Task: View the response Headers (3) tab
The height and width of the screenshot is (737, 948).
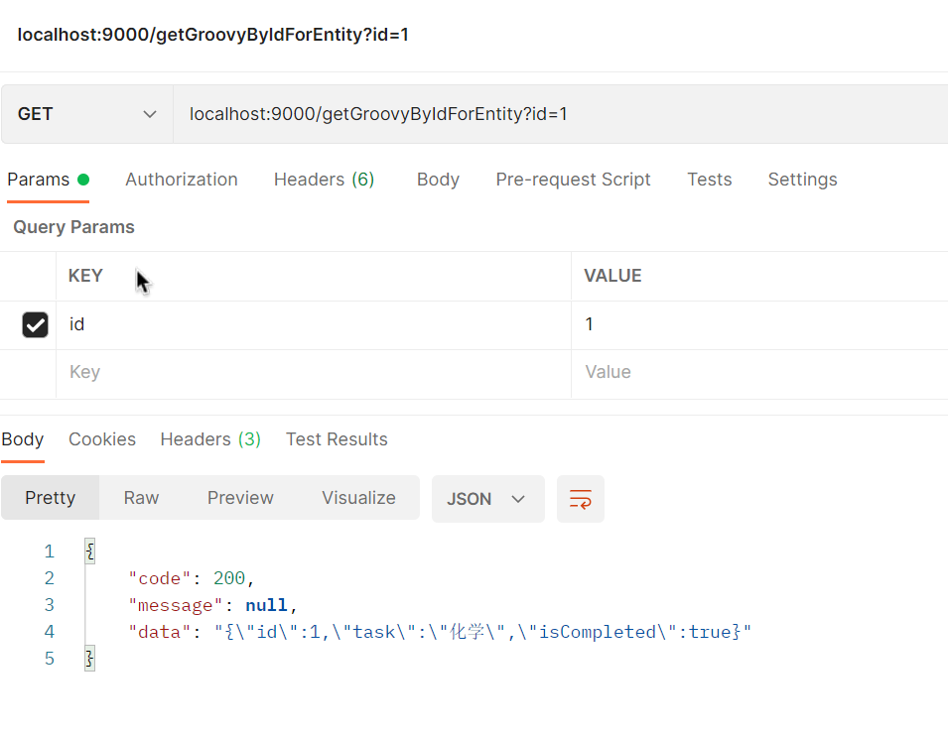Action: pos(210,439)
